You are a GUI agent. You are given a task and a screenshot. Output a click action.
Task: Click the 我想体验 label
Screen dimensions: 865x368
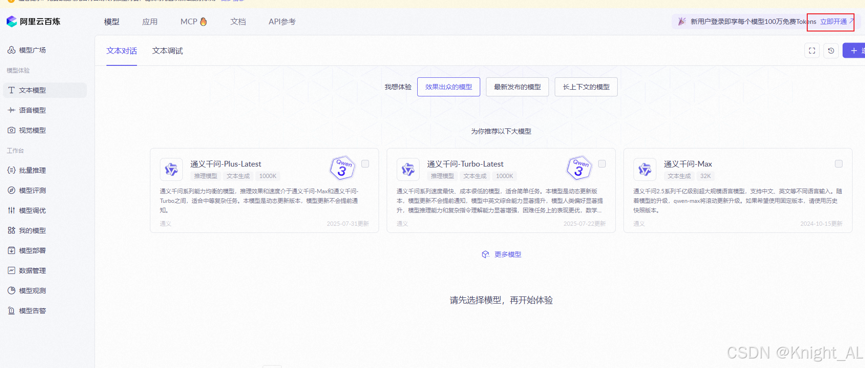tap(398, 87)
